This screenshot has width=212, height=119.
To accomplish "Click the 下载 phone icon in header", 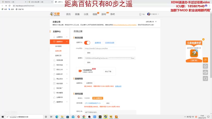I will point(140,14).
